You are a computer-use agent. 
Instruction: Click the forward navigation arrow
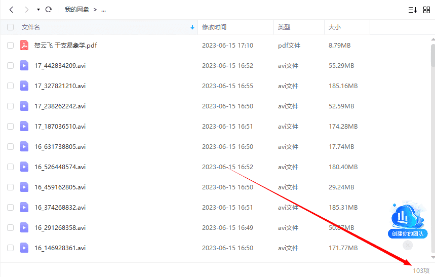(26, 10)
